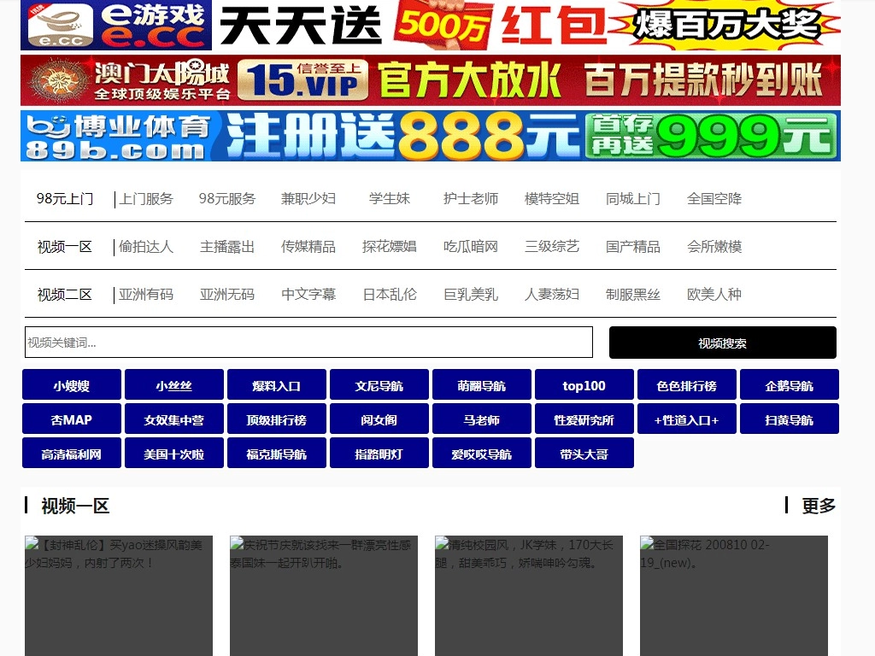Click the top100 navigation button
The height and width of the screenshot is (656, 875).
[x=584, y=385]
